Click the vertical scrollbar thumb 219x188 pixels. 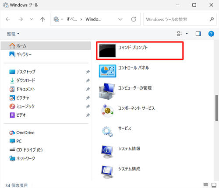point(217,108)
